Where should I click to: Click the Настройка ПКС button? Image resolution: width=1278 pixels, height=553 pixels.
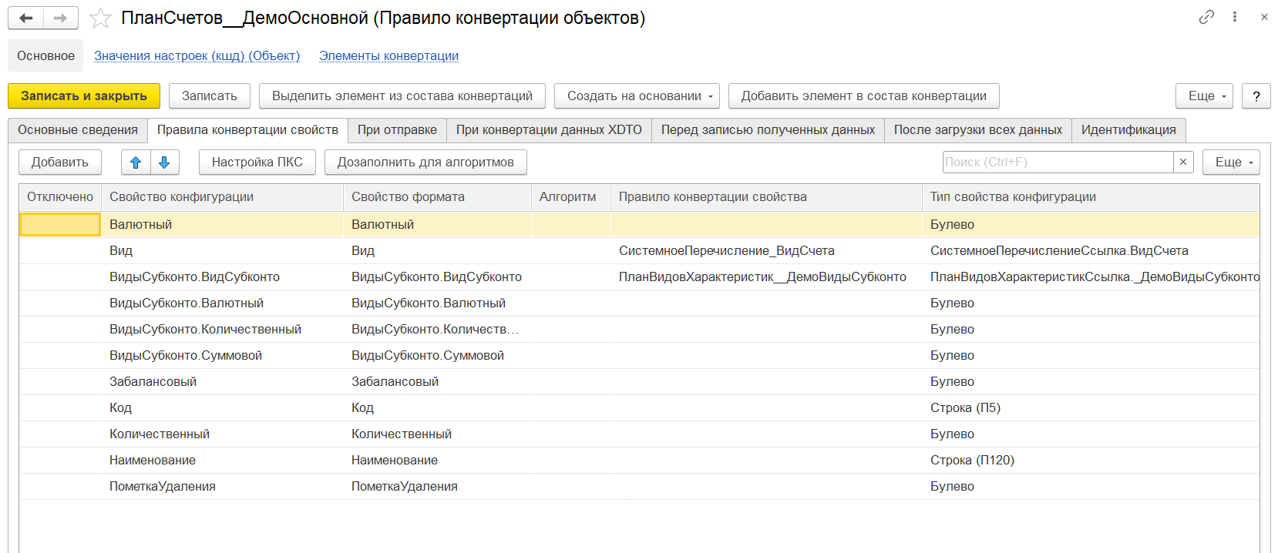click(257, 162)
